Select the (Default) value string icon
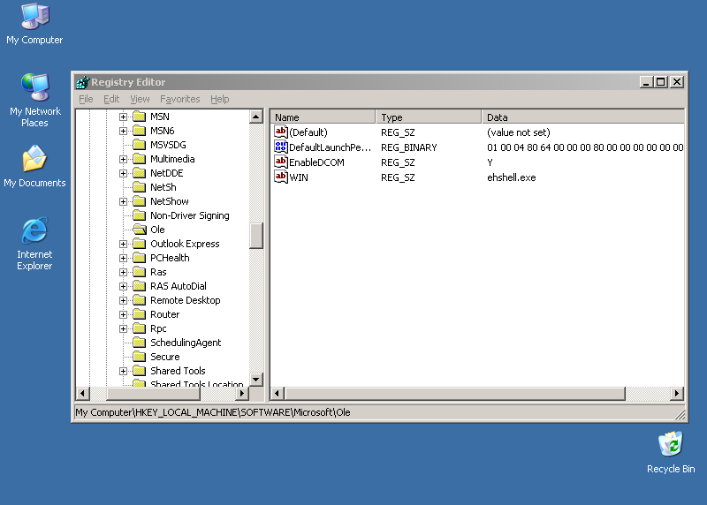 pos(281,132)
